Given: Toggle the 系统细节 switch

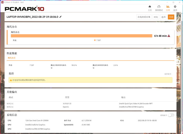Looking at the screenshot, I should click(171, 115).
